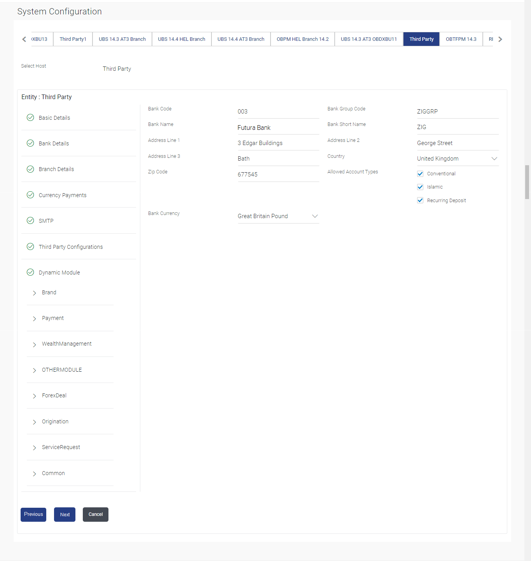Image resolution: width=531 pixels, height=561 pixels.
Task: Expand the WealthManagement module
Action: pos(35,344)
